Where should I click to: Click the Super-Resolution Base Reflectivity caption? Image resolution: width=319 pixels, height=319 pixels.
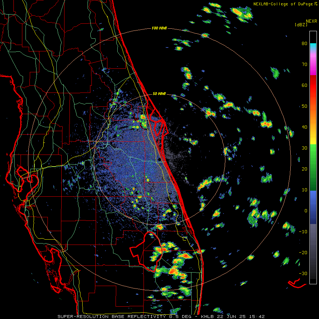pos(161,317)
